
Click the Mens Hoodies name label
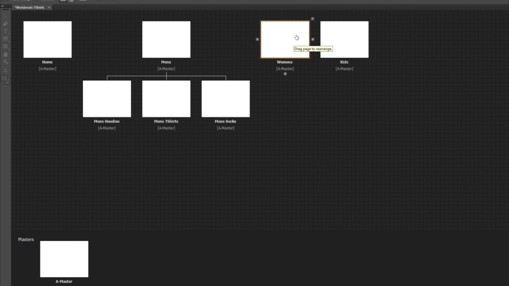tap(107, 121)
